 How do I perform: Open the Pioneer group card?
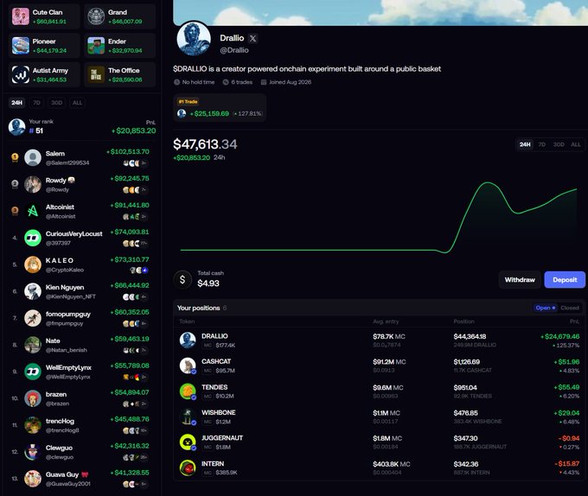point(44,46)
